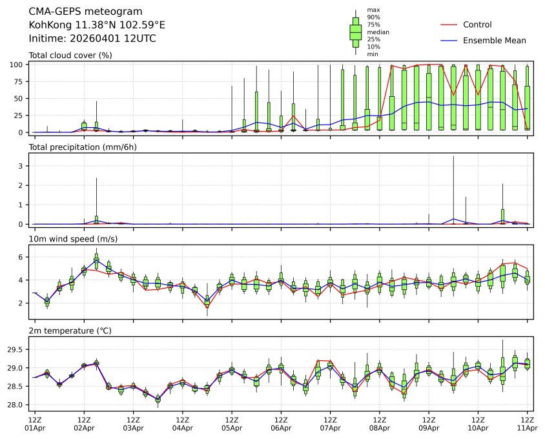Click the blue Ensemble Mean legend line

(x=449, y=40)
